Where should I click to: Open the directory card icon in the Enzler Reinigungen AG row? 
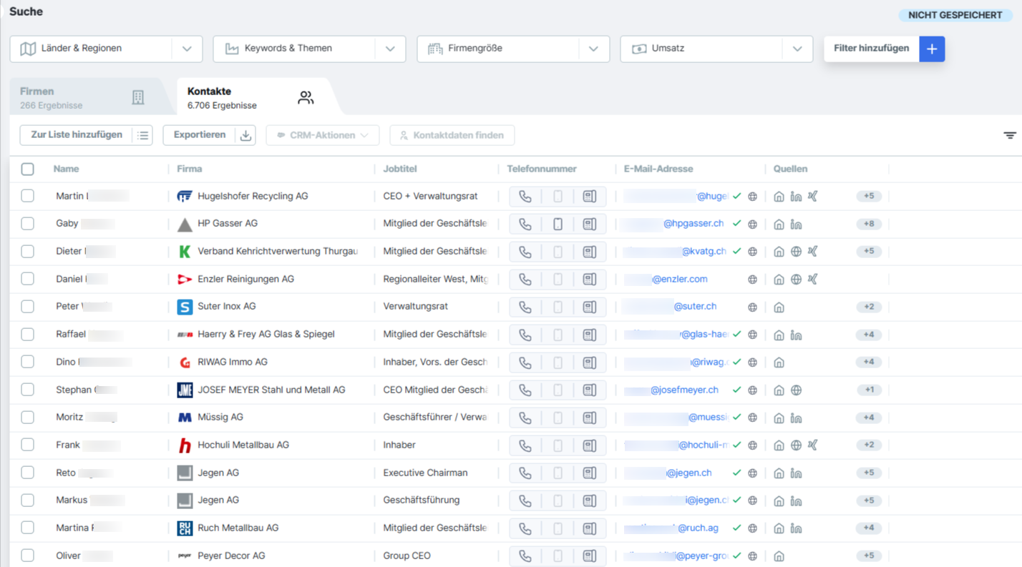click(590, 280)
